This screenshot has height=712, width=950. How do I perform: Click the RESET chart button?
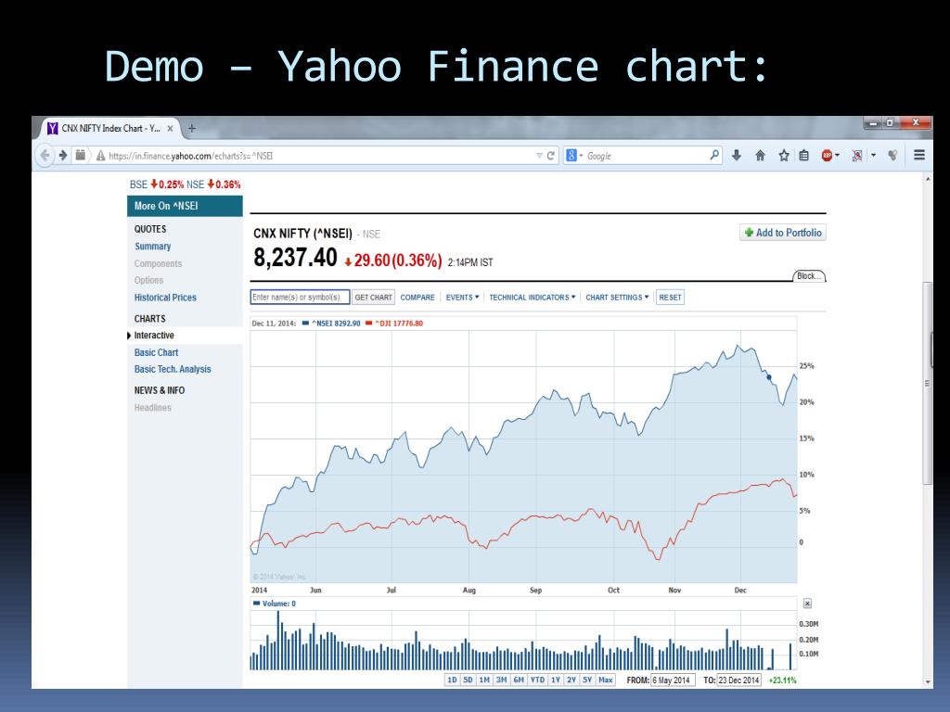(670, 298)
